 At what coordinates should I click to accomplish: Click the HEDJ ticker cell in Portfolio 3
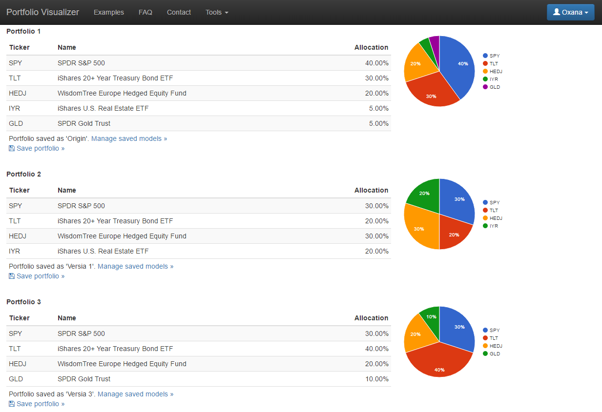pyautogui.click(x=18, y=364)
